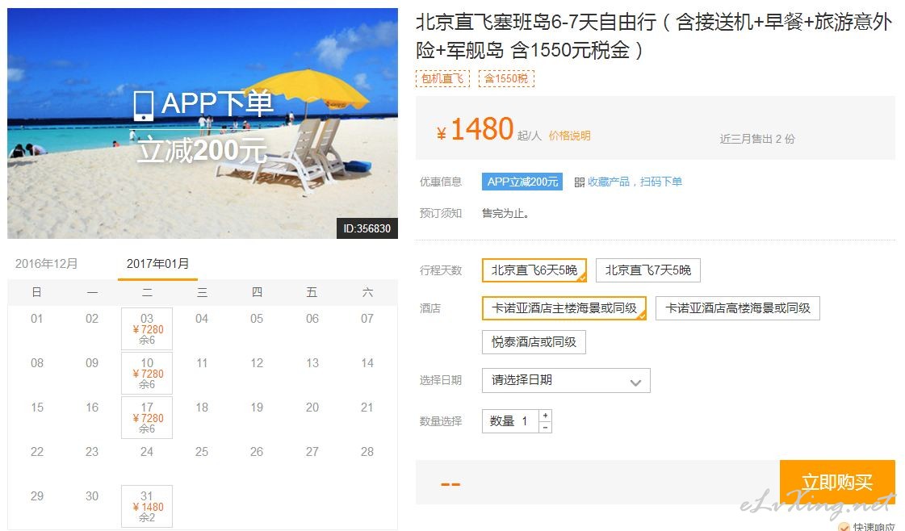Choose 悦泰酒店或同级 hotel option
905x531 pixels.
(x=534, y=342)
